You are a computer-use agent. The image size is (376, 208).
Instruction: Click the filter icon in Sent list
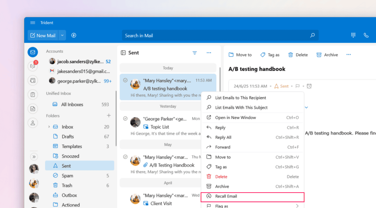(x=195, y=53)
